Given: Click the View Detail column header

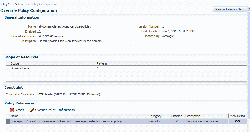Looking at the screenshot, I should (237, 116).
